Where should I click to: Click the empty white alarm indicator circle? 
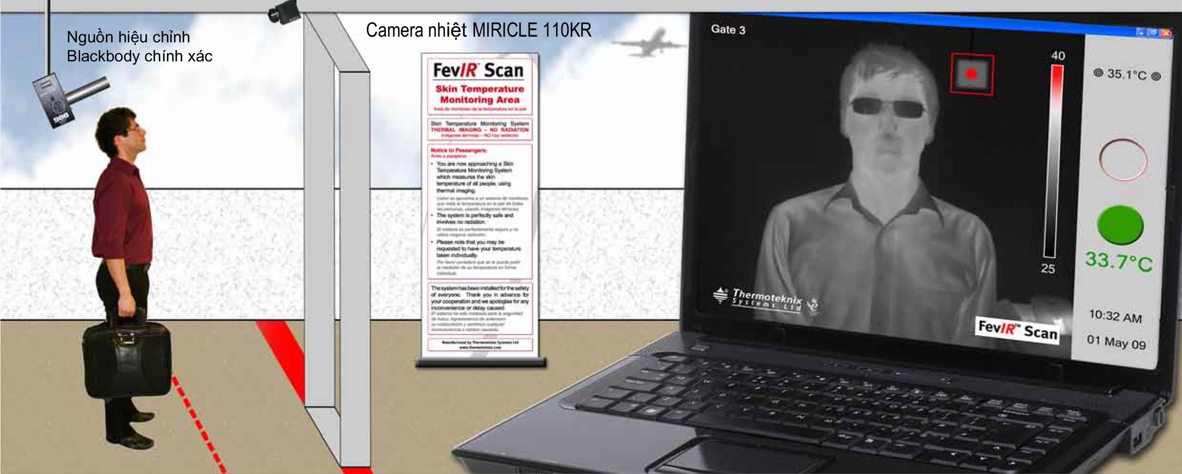click(1123, 159)
